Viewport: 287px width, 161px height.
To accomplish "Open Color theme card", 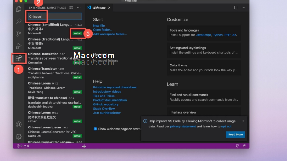I will (x=204, y=68).
